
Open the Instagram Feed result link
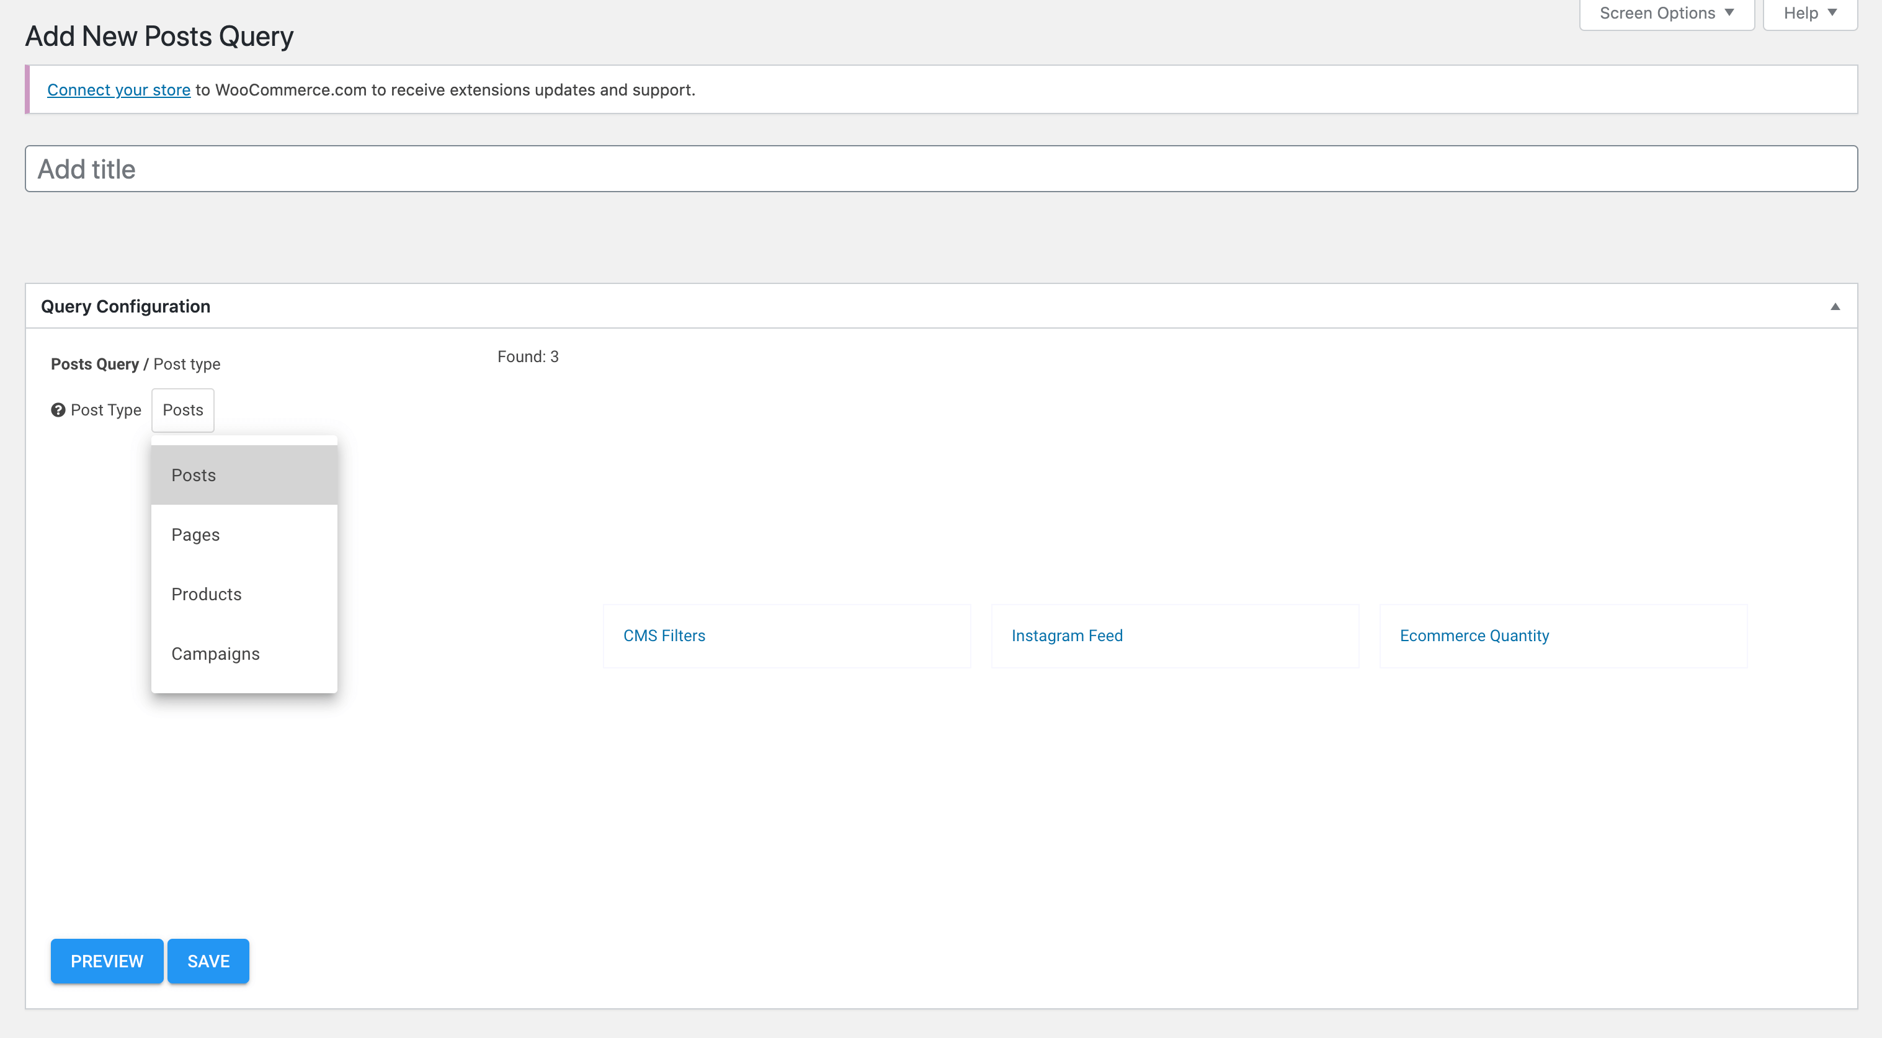(x=1067, y=636)
